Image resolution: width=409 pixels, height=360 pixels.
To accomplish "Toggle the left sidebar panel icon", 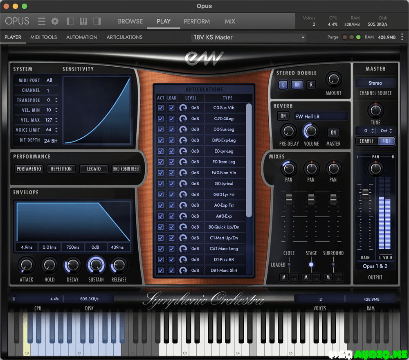I will pyautogui.click(x=70, y=21).
